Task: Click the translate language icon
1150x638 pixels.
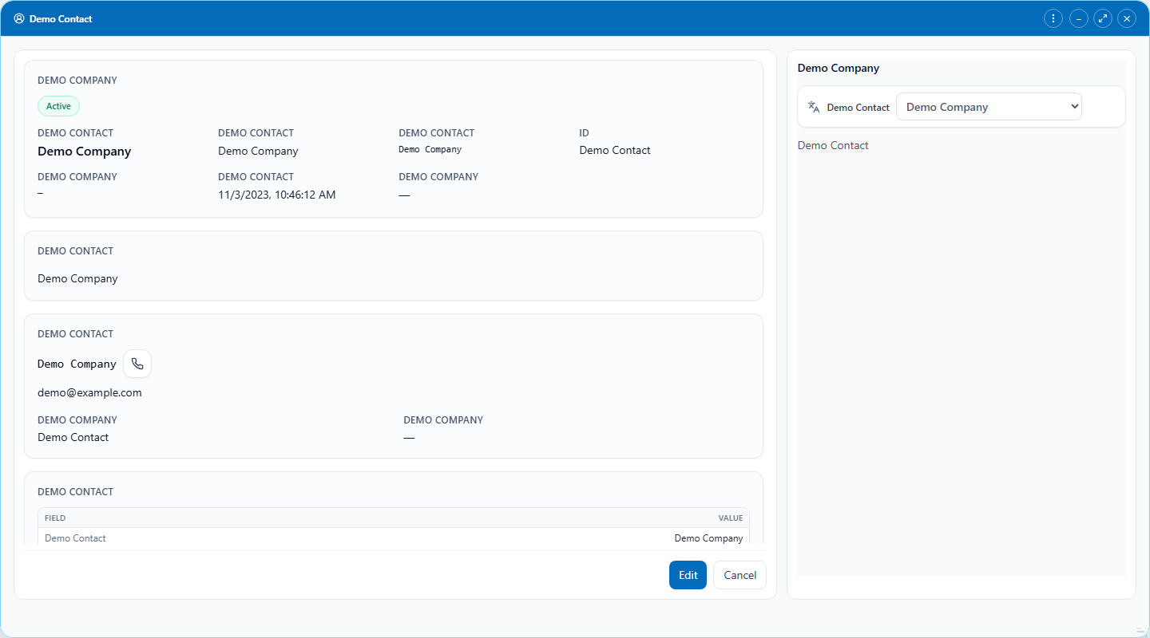Action: [x=814, y=107]
